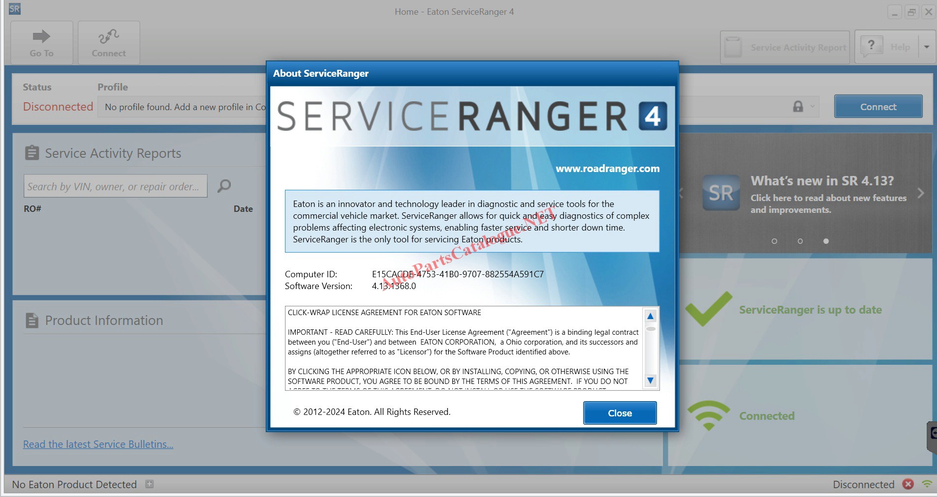Select the second banner pagination dot
The image size is (937, 497).
800,241
